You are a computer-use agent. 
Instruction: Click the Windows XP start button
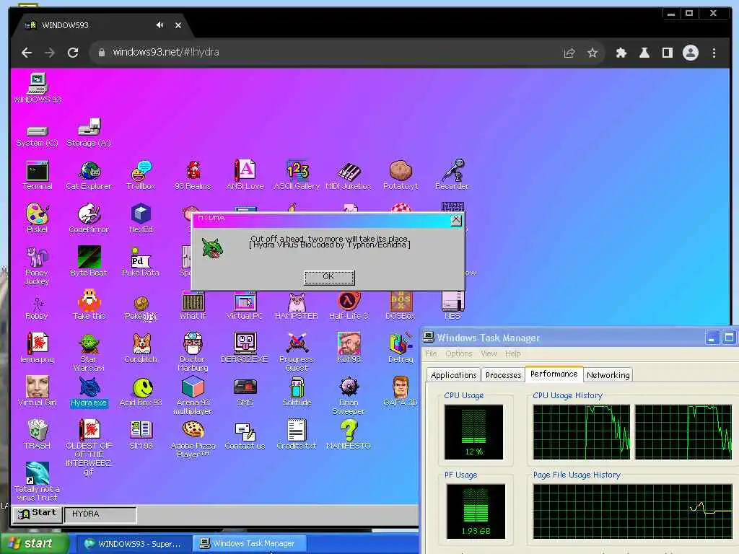click(x=34, y=544)
